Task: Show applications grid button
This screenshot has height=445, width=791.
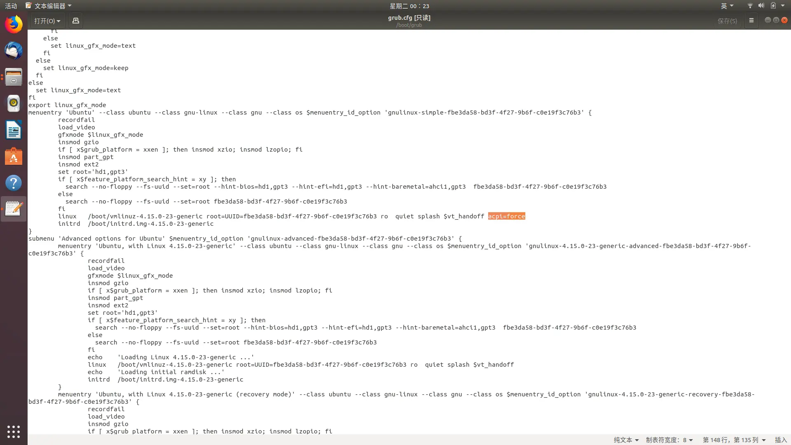Action: (14, 431)
